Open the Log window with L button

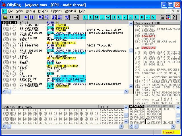85,17
